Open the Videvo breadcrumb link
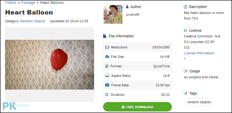The width and height of the screenshot is (232, 113). (x=11, y=3)
